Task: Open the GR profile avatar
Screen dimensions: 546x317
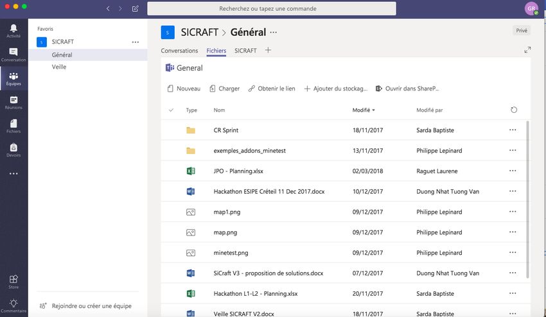Action: click(x=531, y=9)
